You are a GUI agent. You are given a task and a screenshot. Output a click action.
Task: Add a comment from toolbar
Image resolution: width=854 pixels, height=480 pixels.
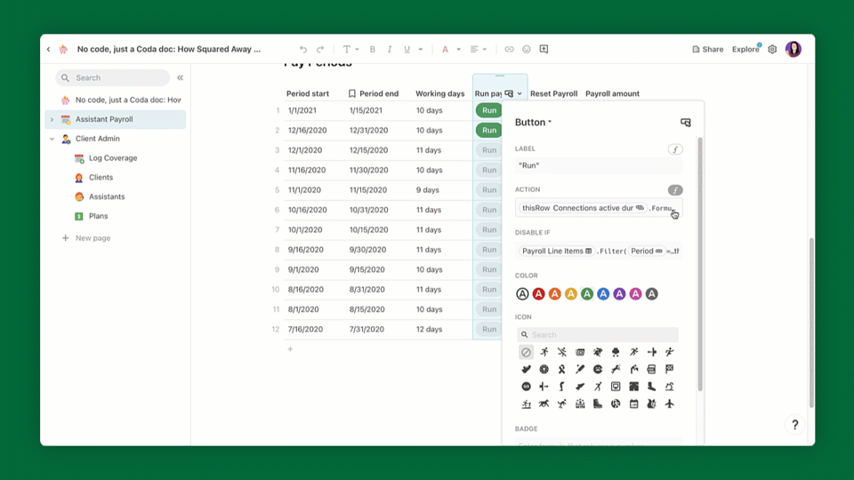coord(544,49)
